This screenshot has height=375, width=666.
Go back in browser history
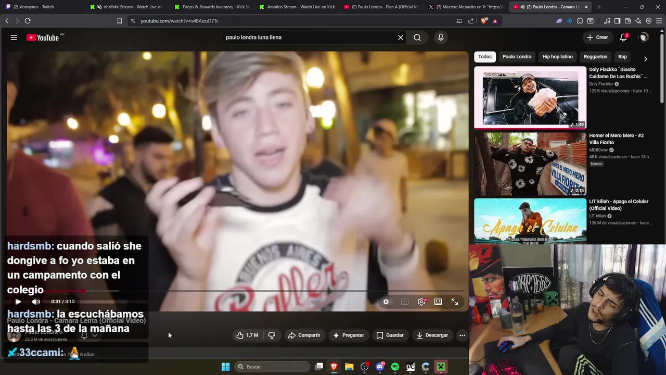pos(7,21)
